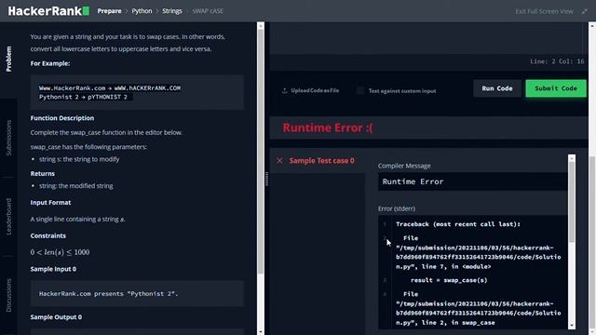Switch to the Submissions side tab
The image size is (596, 335).
8,138
